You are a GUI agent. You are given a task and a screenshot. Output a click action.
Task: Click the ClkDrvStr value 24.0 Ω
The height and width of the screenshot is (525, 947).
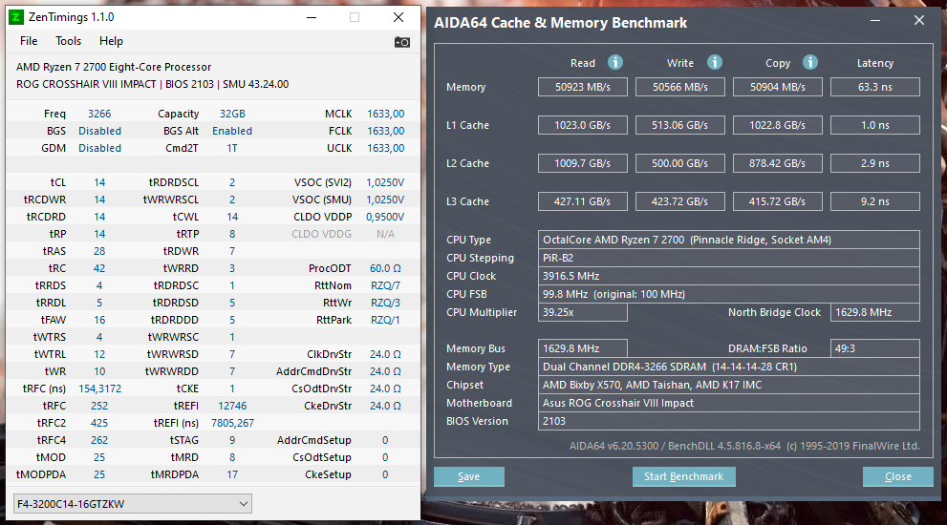pyautogui.click(x=385, y=354)
